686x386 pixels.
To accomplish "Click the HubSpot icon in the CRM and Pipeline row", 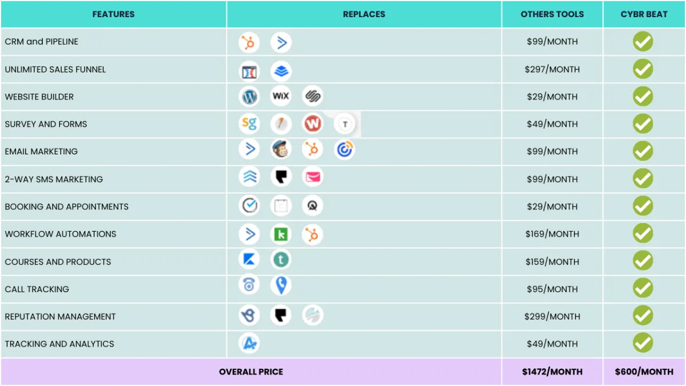I will 249,42.
